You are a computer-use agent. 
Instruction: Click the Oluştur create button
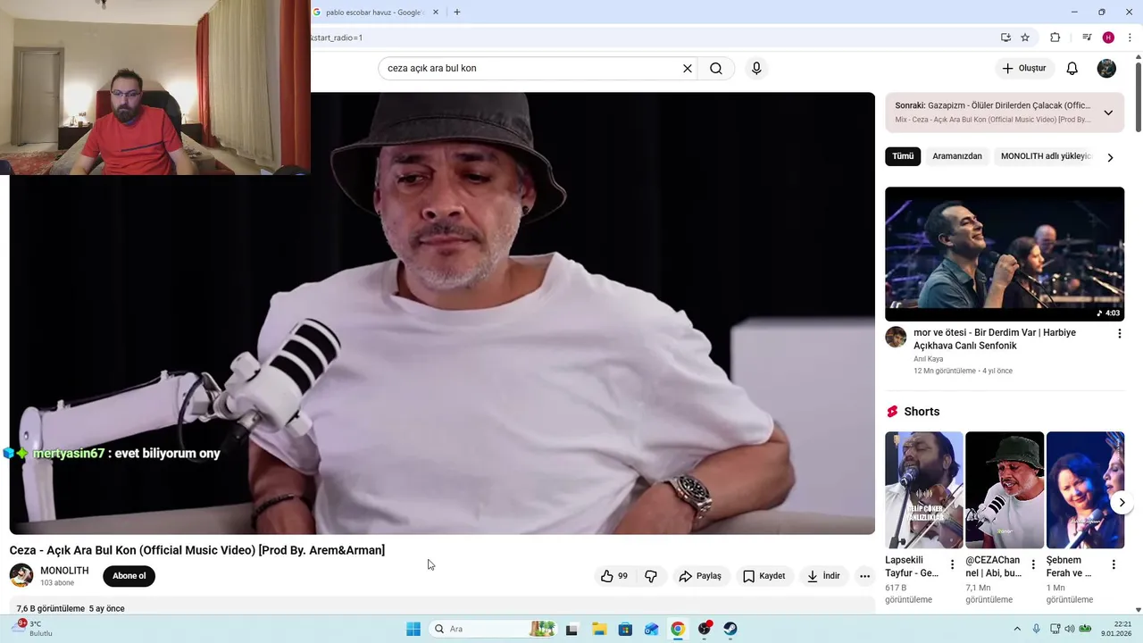1024,69
